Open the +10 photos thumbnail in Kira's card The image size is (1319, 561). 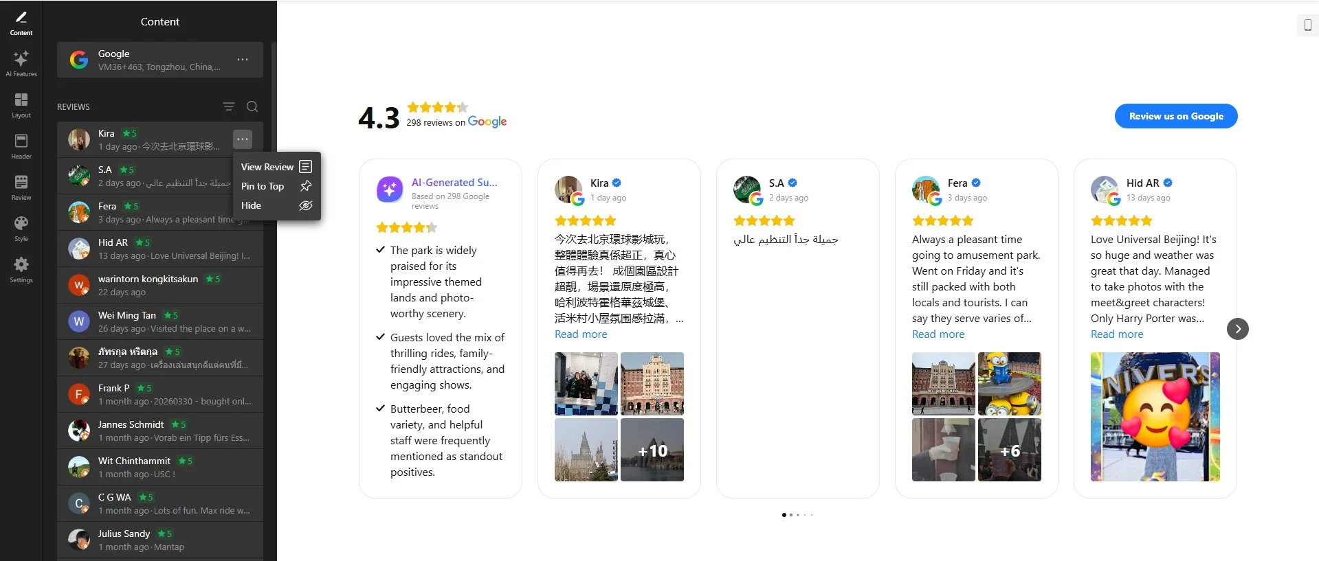(652, 450)
